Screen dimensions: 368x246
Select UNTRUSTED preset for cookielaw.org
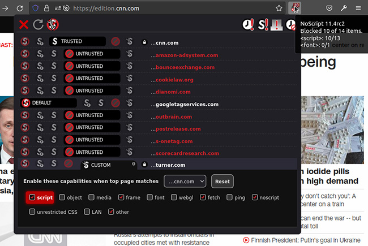tap(92, 78)
